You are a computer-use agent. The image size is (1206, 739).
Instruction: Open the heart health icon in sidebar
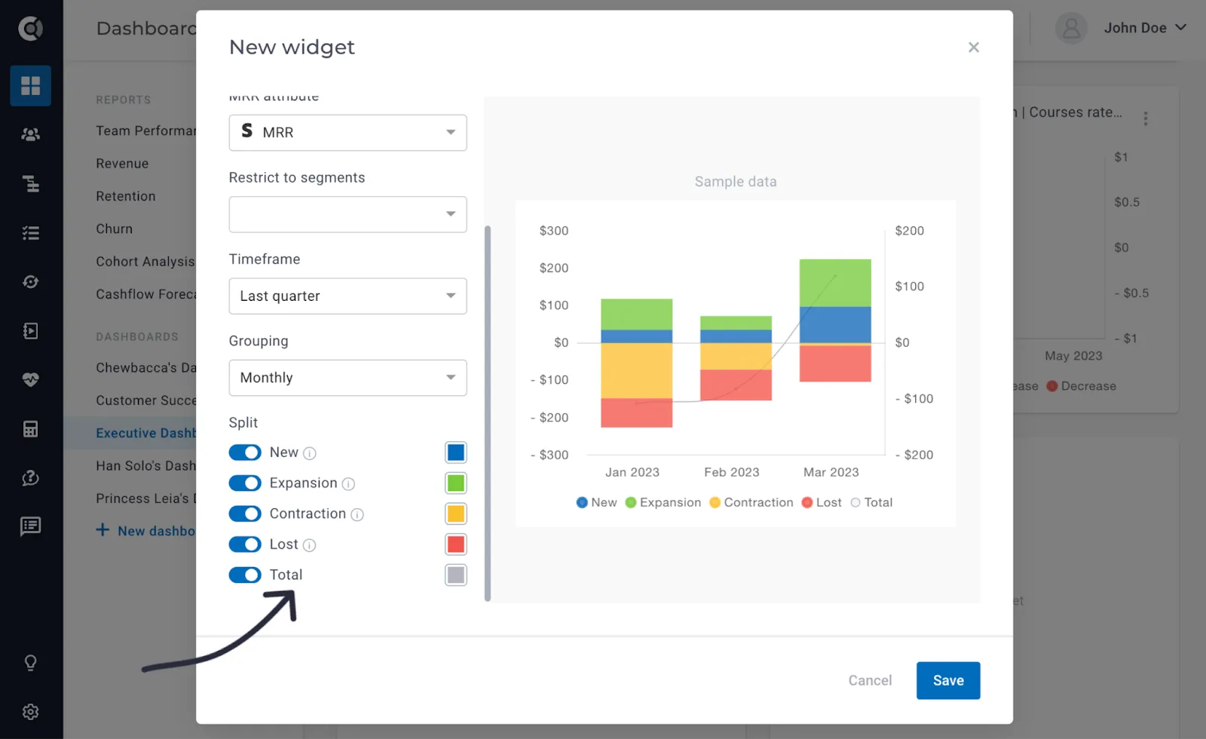click(31, 379)
